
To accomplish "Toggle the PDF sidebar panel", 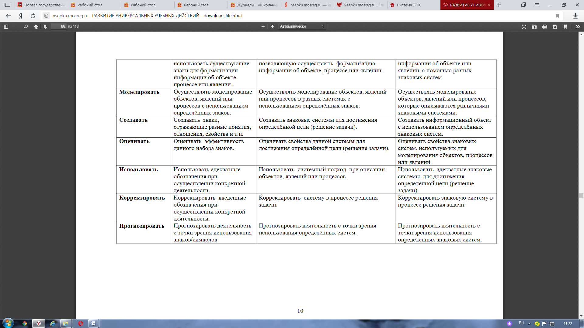I will click(x=6, y=26).
